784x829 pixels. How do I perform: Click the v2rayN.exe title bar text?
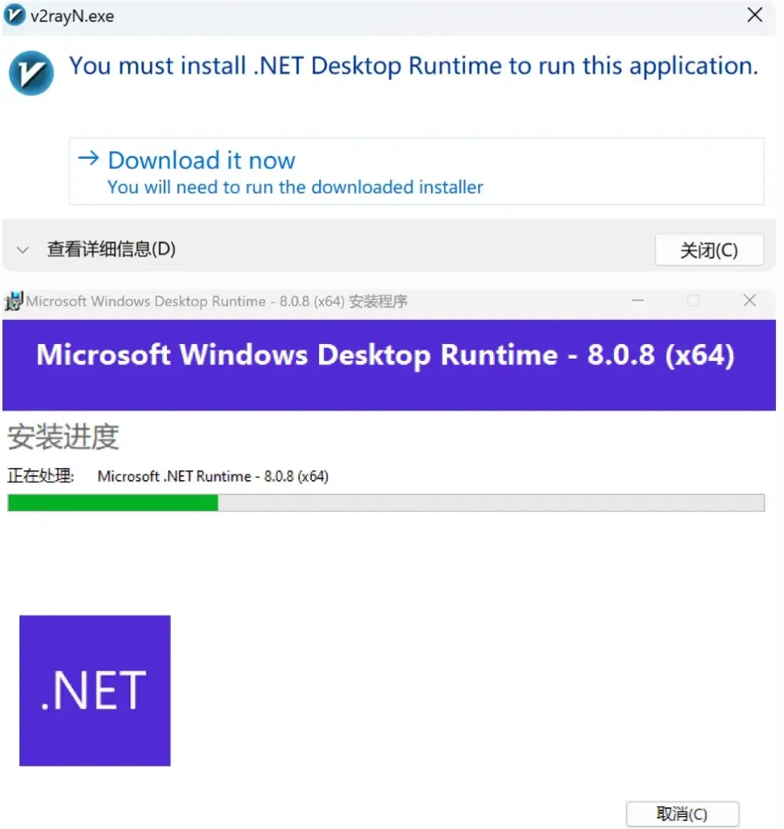tap(71, 15)
